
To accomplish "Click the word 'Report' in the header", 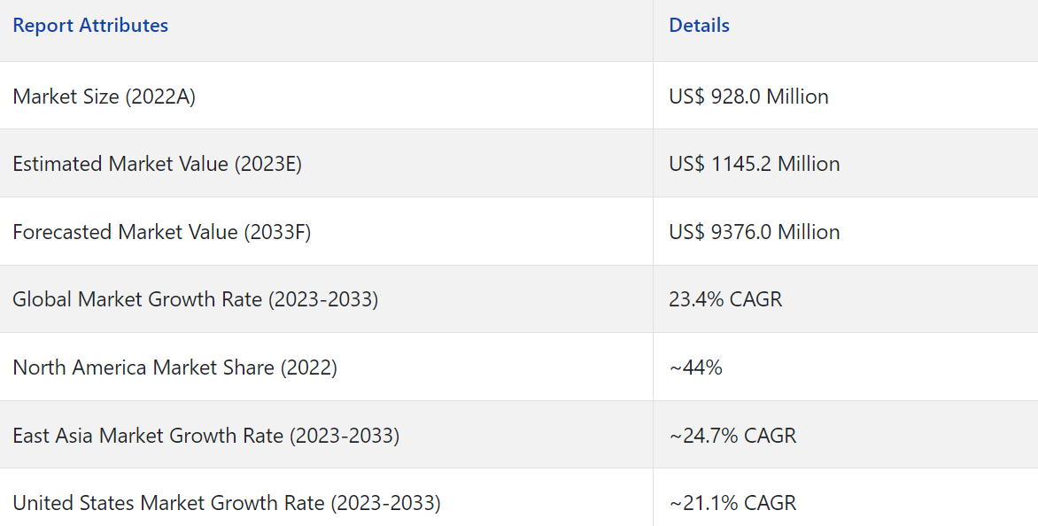I will 43,26.
